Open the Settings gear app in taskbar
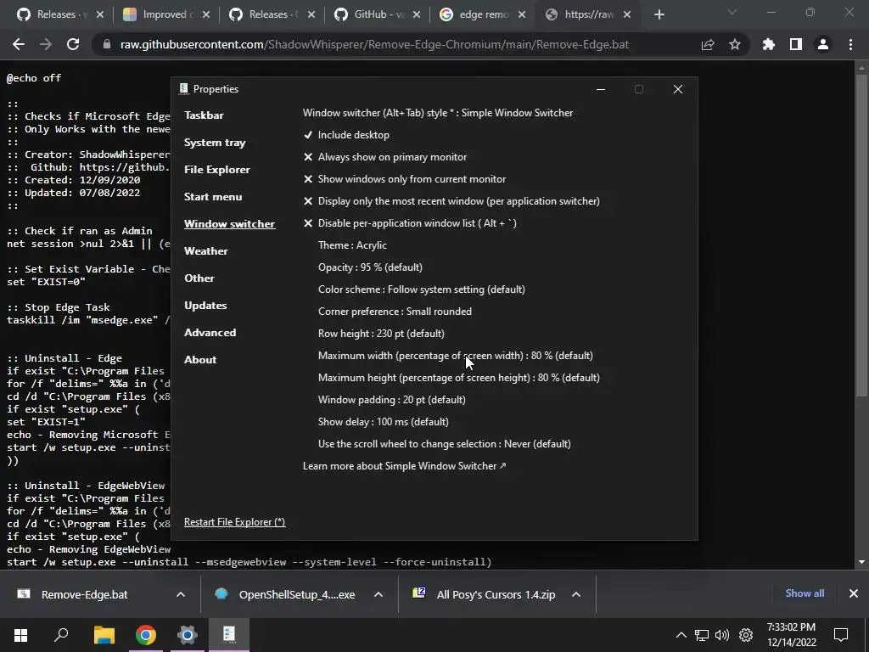869x652 pixels. coord(188,635)
